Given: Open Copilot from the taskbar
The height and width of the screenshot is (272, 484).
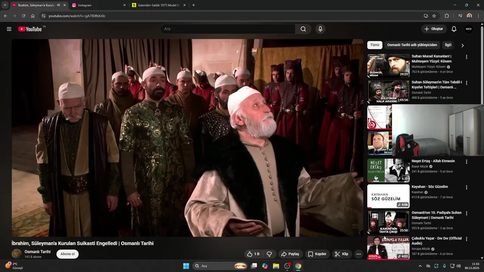Looking at the screenshot, I should [x=265, y=266].
